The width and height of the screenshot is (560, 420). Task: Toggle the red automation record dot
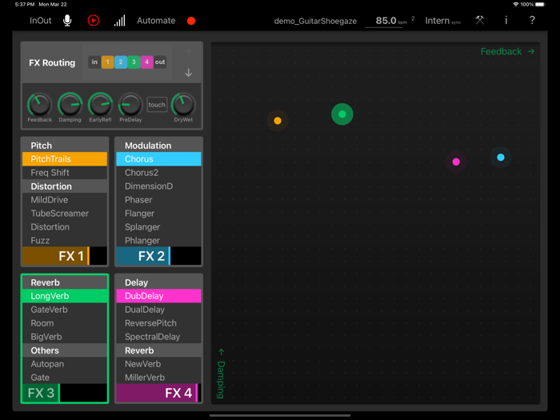point(191,21)
